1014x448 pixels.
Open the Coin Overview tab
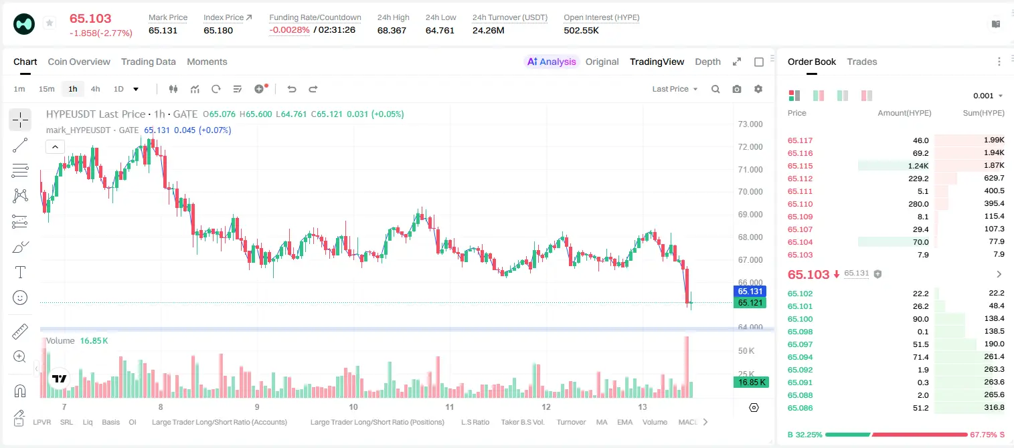point(79,62)
